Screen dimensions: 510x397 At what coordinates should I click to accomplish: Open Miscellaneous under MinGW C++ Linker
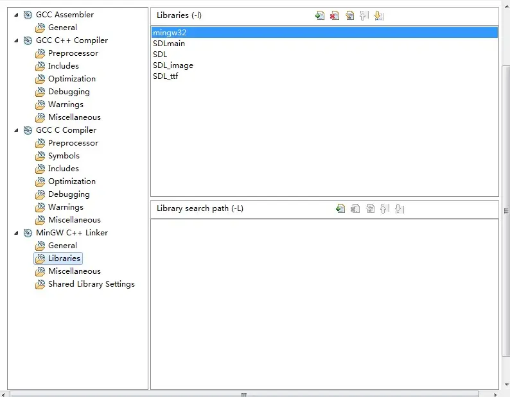click(x=75, y=271)
